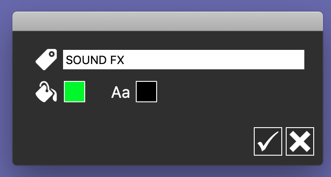The height and width of the screenshot is (177, 331).
Task: Click the pouring paint can symbol
Action: click(46, 92)
